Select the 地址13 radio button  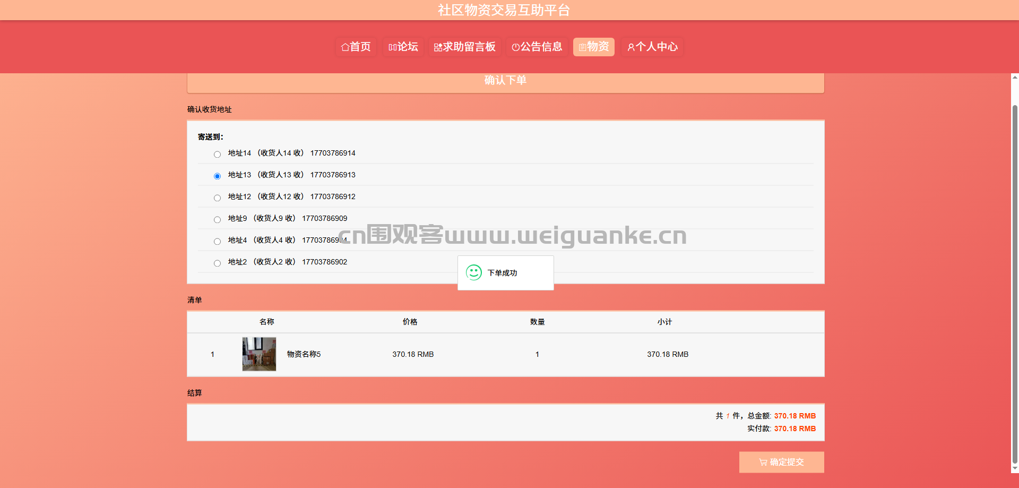point(217,176)
